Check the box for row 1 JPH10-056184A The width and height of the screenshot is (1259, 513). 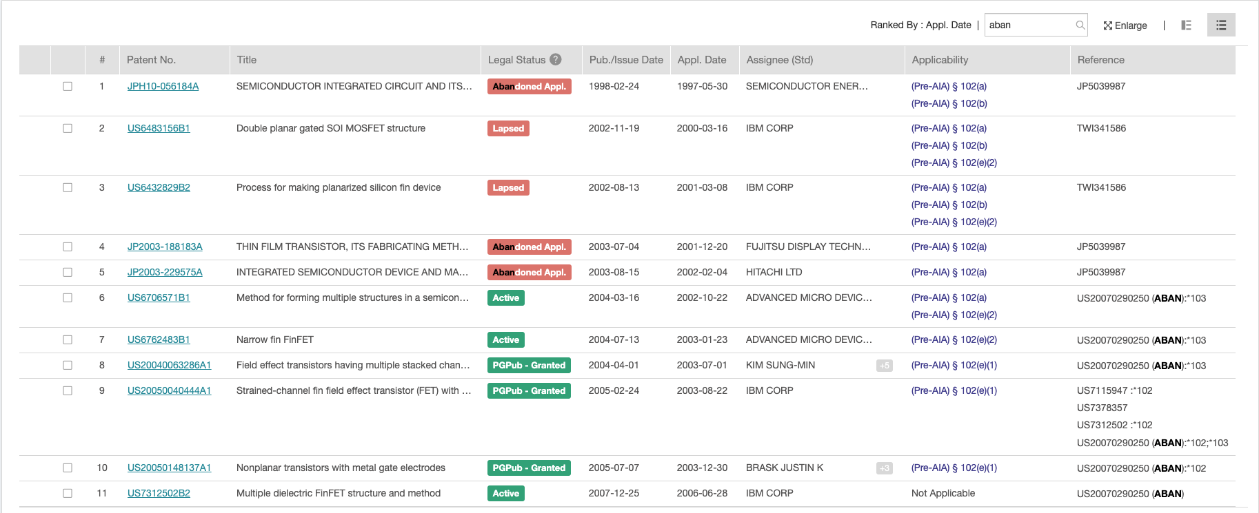[68, 87]
